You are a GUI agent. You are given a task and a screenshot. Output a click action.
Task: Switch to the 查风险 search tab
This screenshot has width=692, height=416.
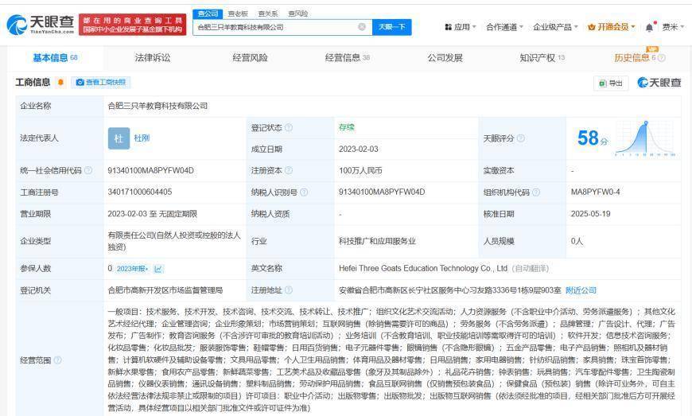click(298, 14)
